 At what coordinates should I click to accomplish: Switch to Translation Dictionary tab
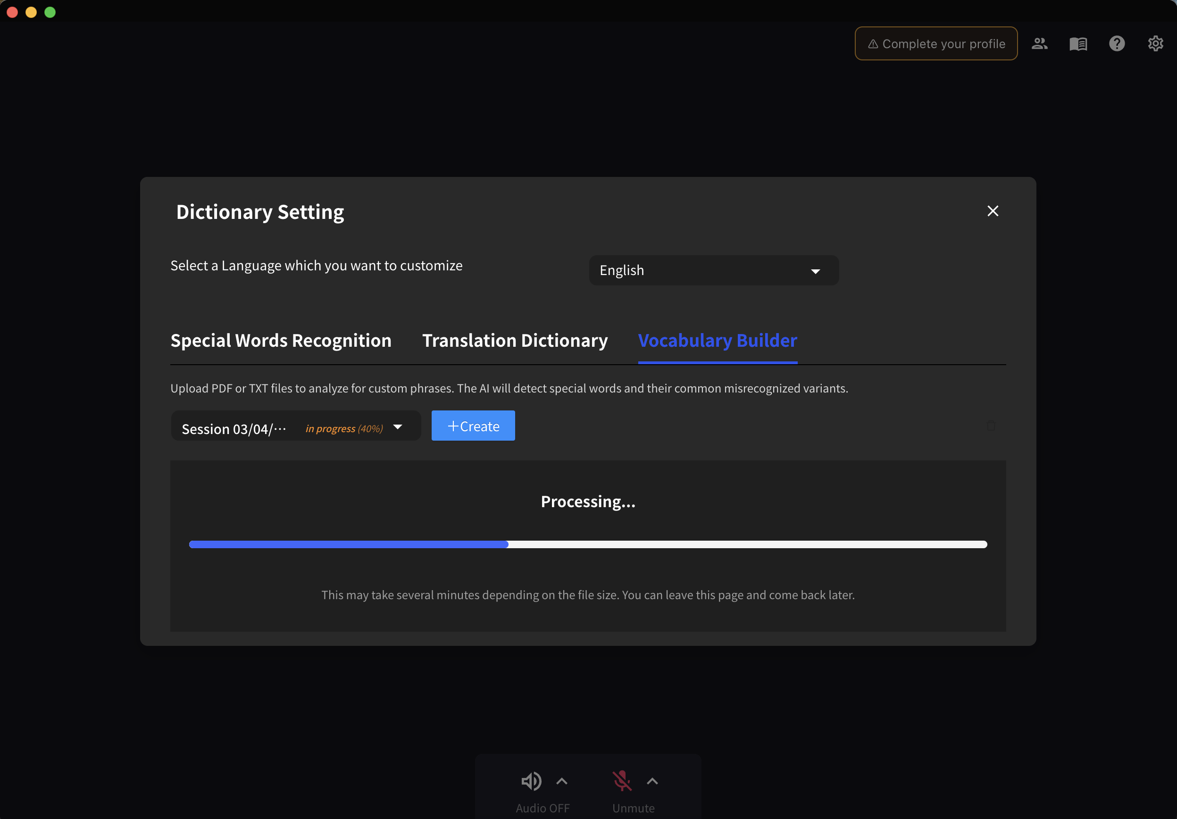tap(515, 340)
